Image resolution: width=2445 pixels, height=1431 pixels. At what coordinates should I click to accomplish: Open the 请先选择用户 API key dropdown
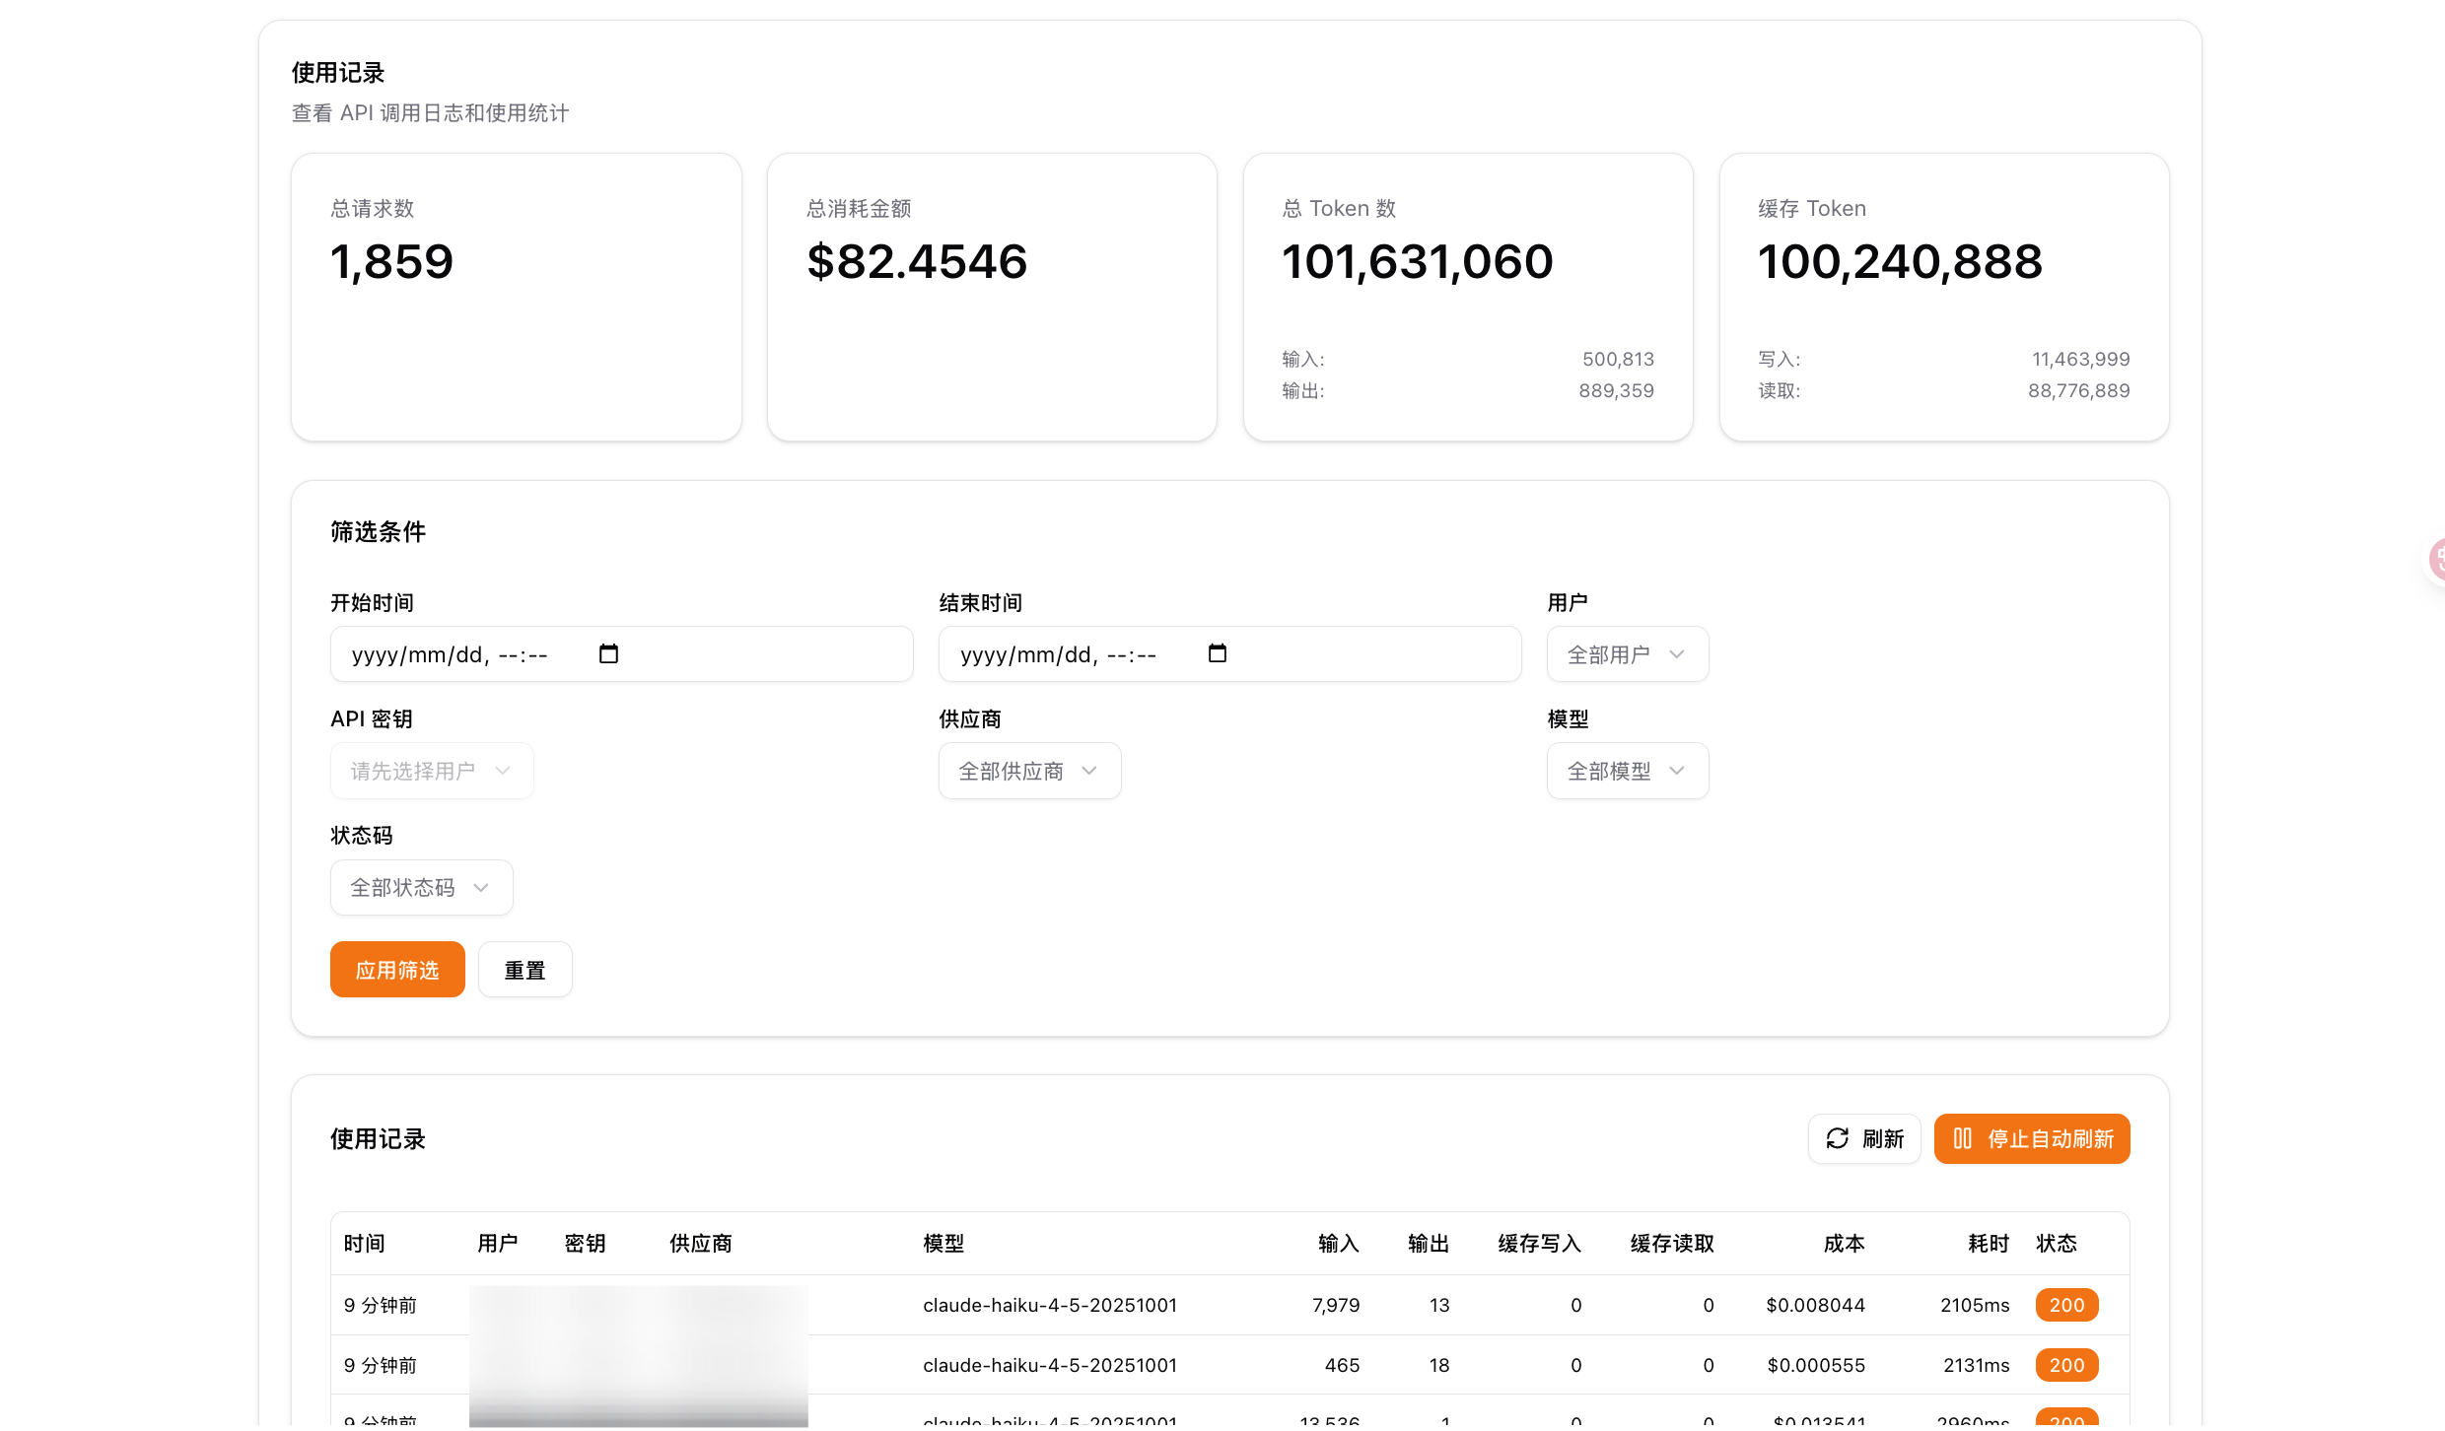click(431, 771)
